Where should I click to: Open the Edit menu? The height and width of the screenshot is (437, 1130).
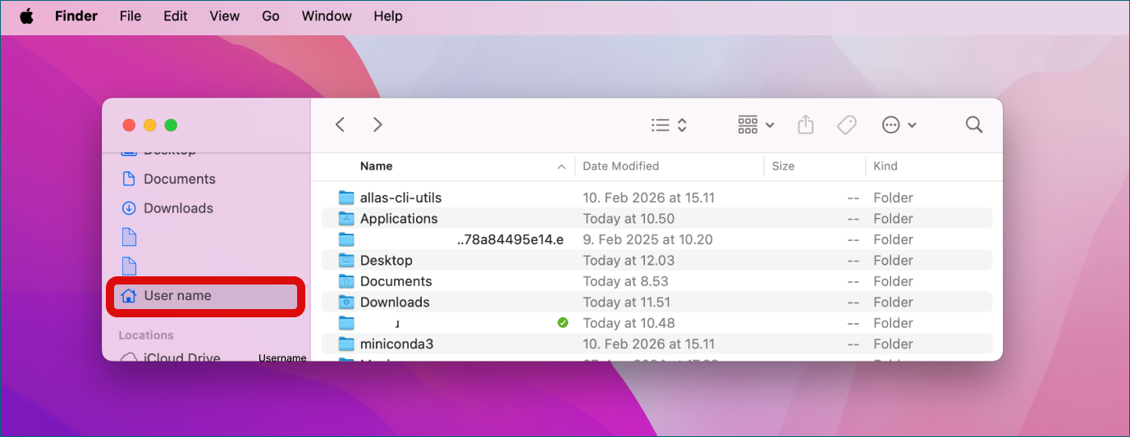point(176,16)
